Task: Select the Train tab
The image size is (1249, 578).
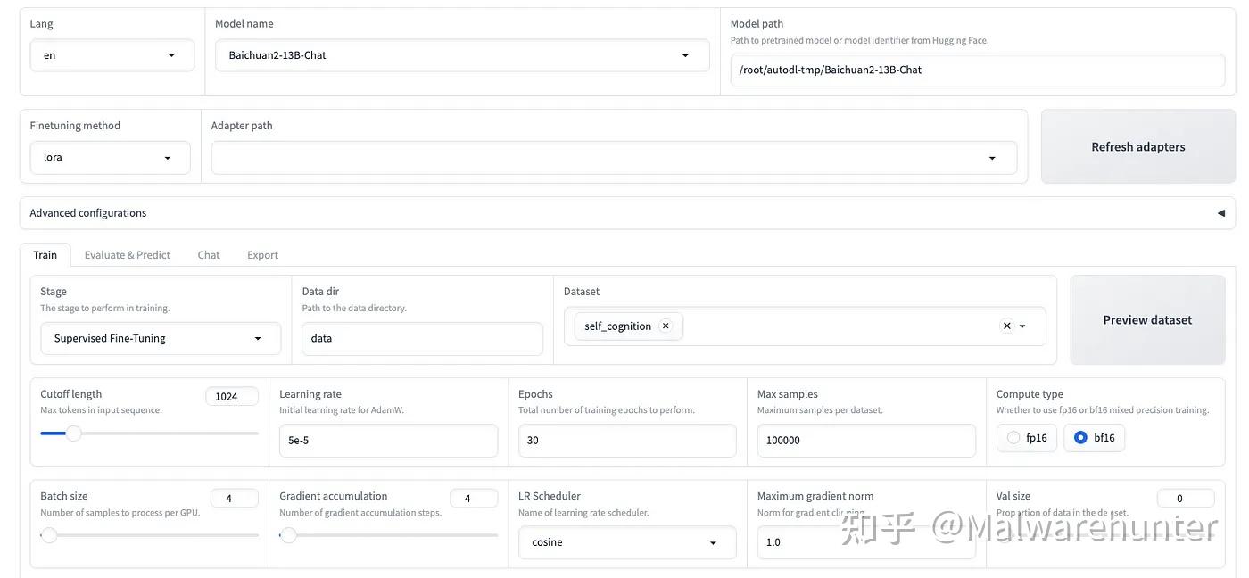Action: (45, 253)
